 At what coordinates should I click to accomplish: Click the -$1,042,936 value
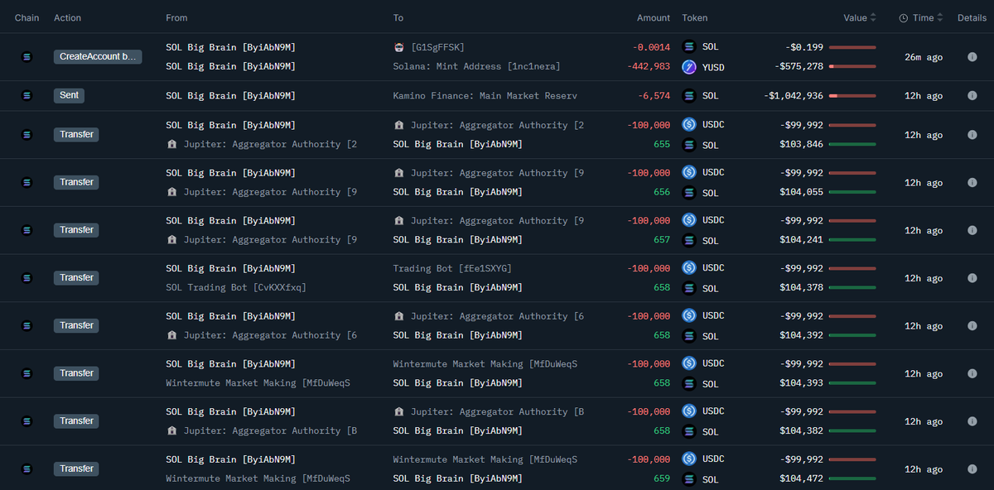pos(794,96)
